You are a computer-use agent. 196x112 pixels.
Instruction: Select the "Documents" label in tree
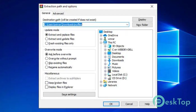(118, 57)
